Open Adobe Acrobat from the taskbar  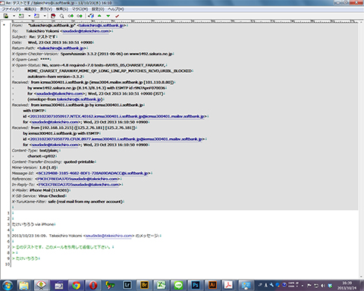click(x=229, y=286)
